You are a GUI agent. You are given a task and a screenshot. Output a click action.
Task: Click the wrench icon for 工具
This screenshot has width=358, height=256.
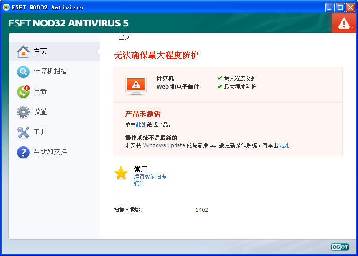coord(23,132)
